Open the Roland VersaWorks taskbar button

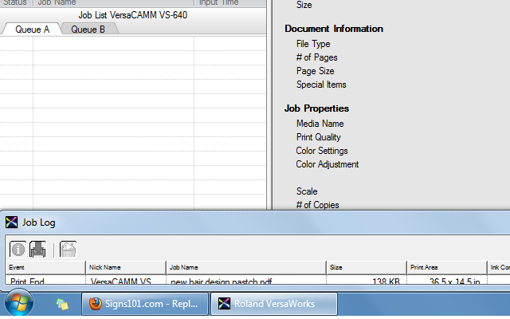(274, 304)
